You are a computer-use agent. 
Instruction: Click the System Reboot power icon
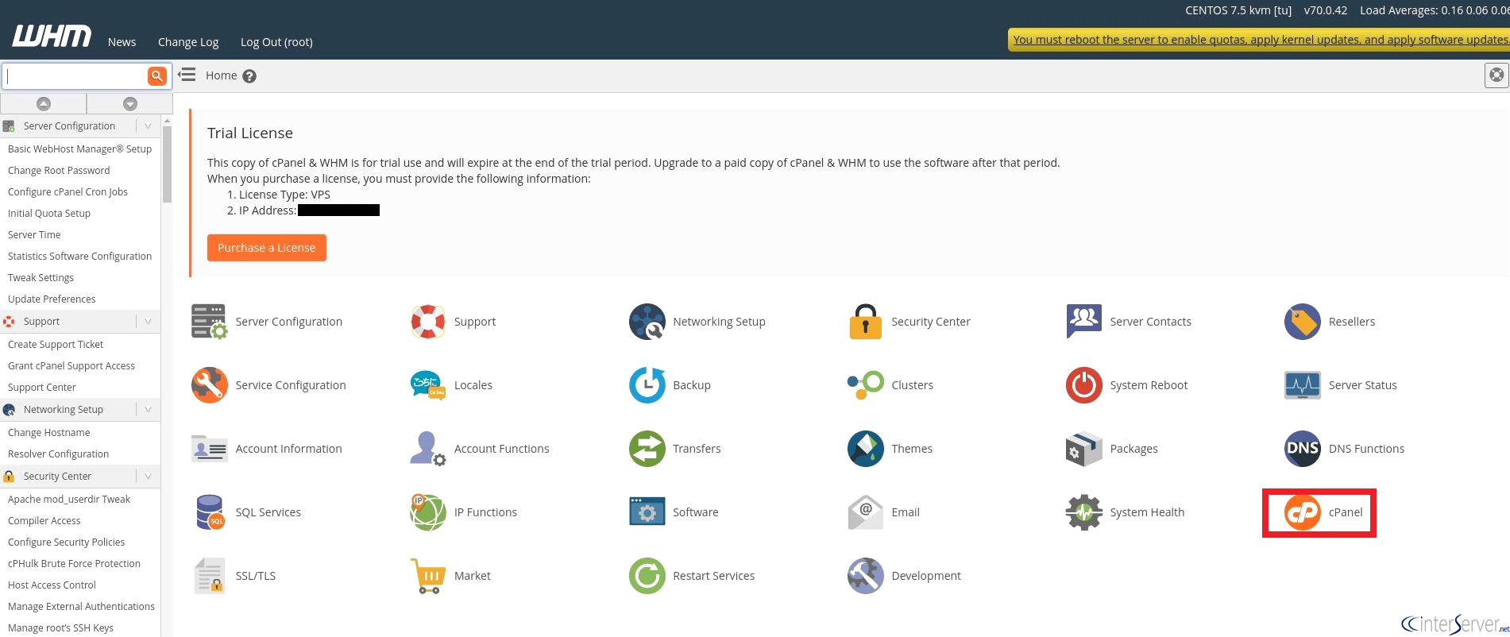click(x=1084, y=385)
